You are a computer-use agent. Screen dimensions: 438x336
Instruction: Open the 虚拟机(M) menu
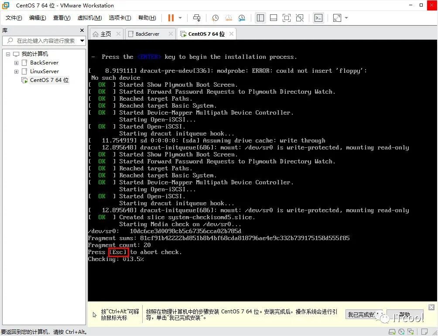(x=89, y=18)
